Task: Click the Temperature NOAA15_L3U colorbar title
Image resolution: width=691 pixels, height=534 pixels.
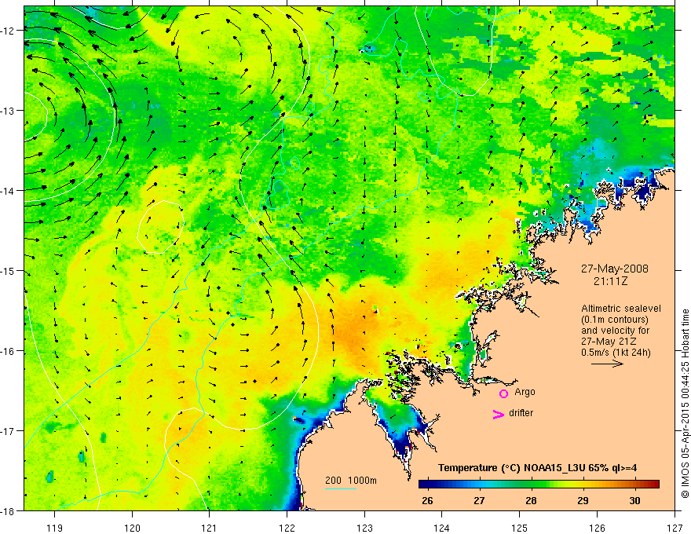Action: 537,468
